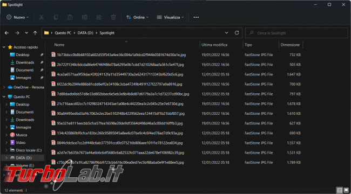This screenshot has height=194, width=351.
Task: Click the Cut scissors icon
Action: [x=42, y=17]
